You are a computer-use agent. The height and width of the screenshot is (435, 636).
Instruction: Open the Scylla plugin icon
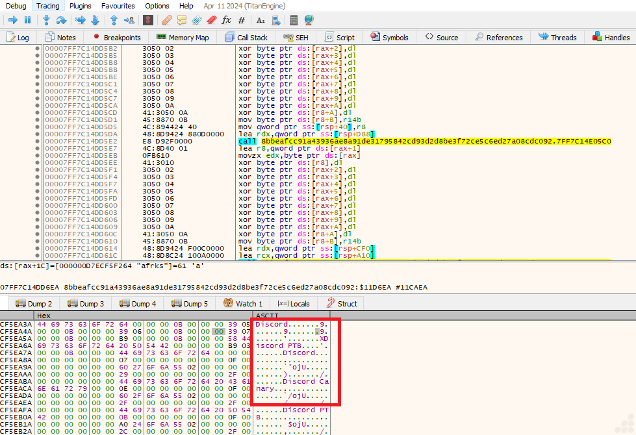[148, 20]
